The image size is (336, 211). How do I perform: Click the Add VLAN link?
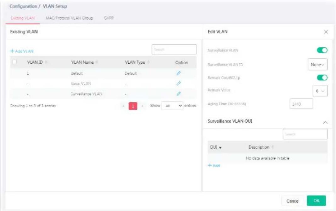22,51
